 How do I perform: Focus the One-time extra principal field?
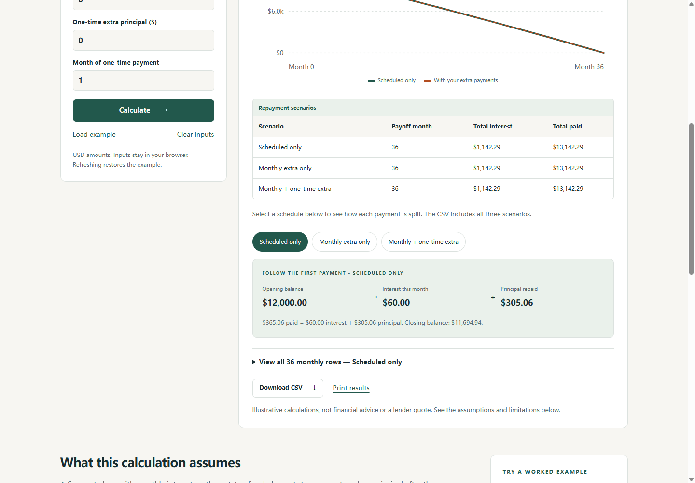coord(143,40)
